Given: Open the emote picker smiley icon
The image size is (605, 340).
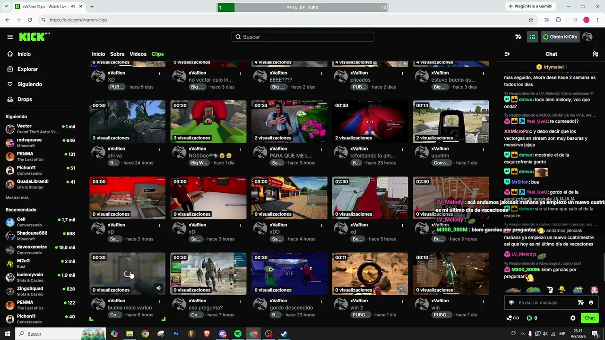Looking at the screenshot, I should click(x=591, y=303).
